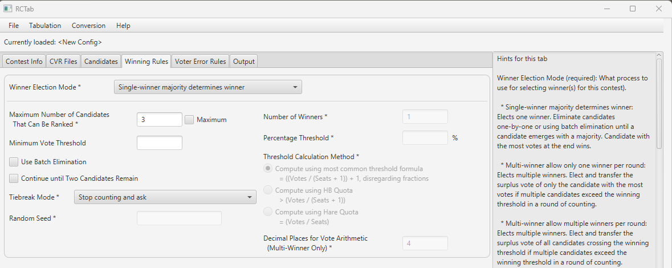
Task: Click the Percentage Threshold field
Action: (425, 137)
